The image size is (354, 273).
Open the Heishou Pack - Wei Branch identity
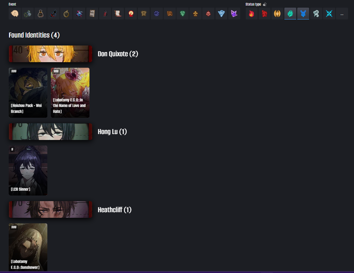tap(28, 93)
